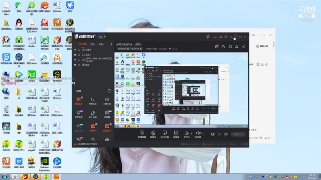Open the message bubble icon in the title bar
Image resolution: width=321 pixels, height=180 pixels.
coord(215,37)
